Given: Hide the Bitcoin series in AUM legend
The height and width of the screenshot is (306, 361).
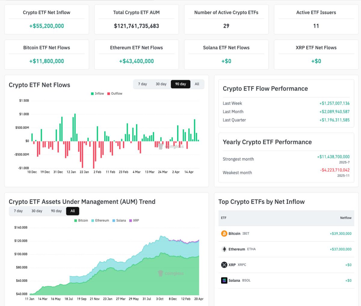Looking at the screenshot, I should coord(76,220).
